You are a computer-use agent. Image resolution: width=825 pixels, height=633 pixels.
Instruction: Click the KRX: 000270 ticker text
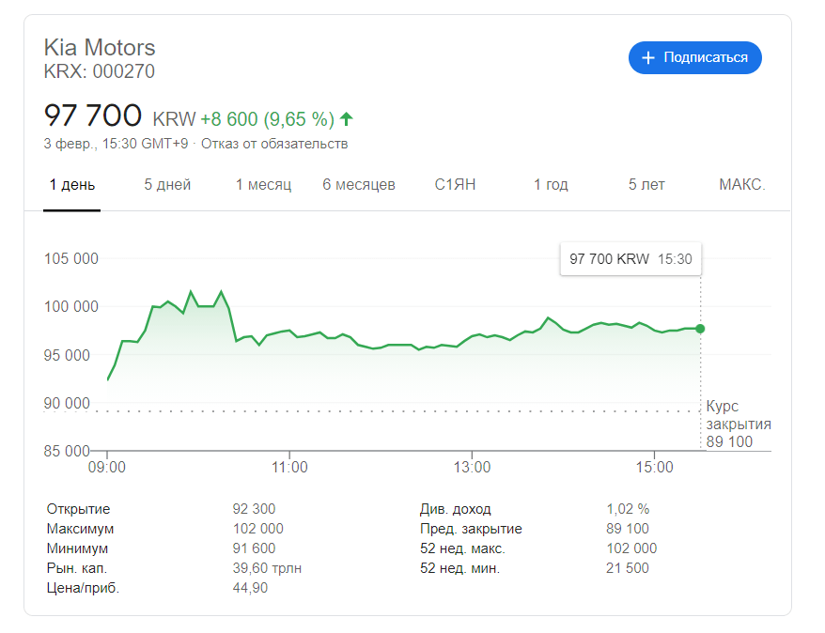pos(100,71)
